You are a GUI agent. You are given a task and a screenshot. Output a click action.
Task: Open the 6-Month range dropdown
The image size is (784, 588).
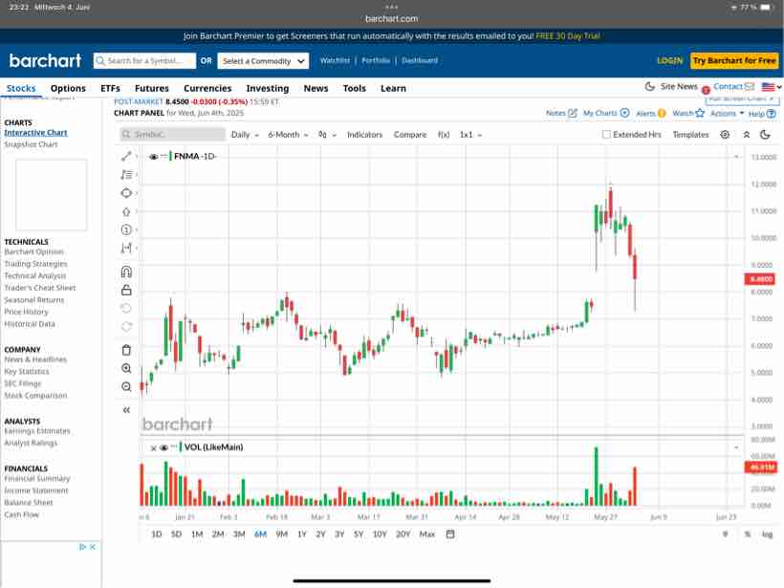(x=290, y=135)
